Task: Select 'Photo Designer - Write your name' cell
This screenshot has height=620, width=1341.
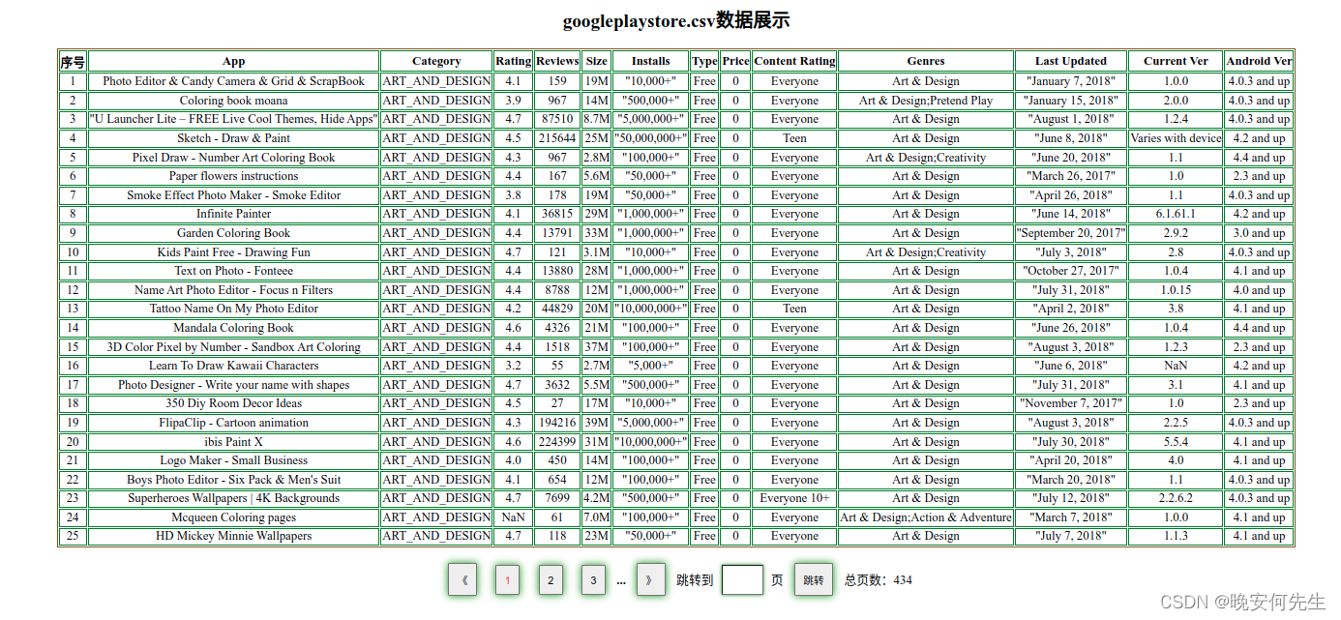Action: tap(234, 385)
